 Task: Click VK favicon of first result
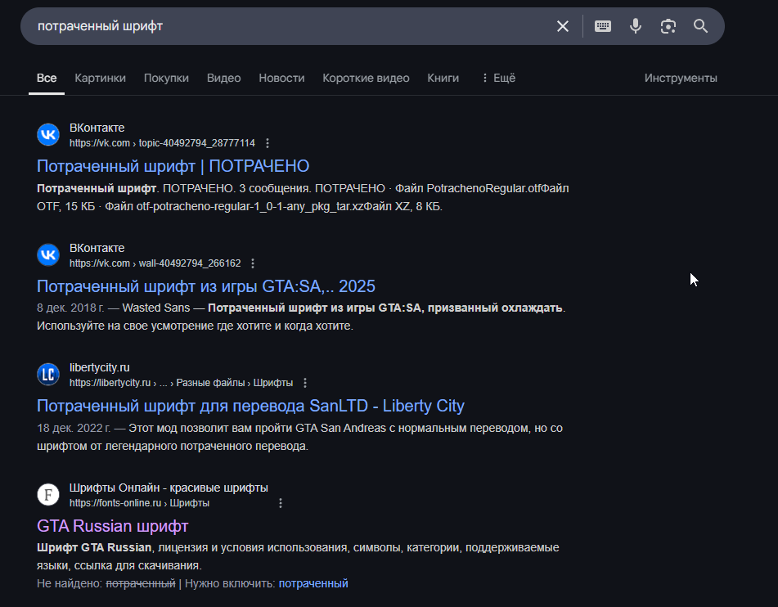tap(49, 135)
